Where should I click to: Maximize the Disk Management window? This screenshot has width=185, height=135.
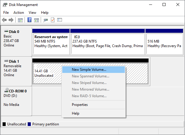164,4
